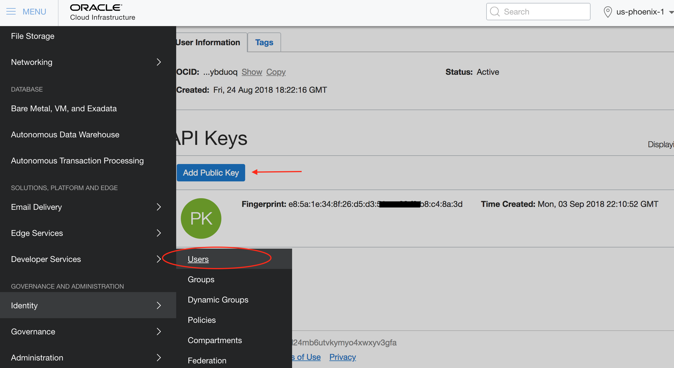Image resolution: width=674 pixels, height=368 pixels.
Task: Click the Add Public Key button
Action: point(211,173)
